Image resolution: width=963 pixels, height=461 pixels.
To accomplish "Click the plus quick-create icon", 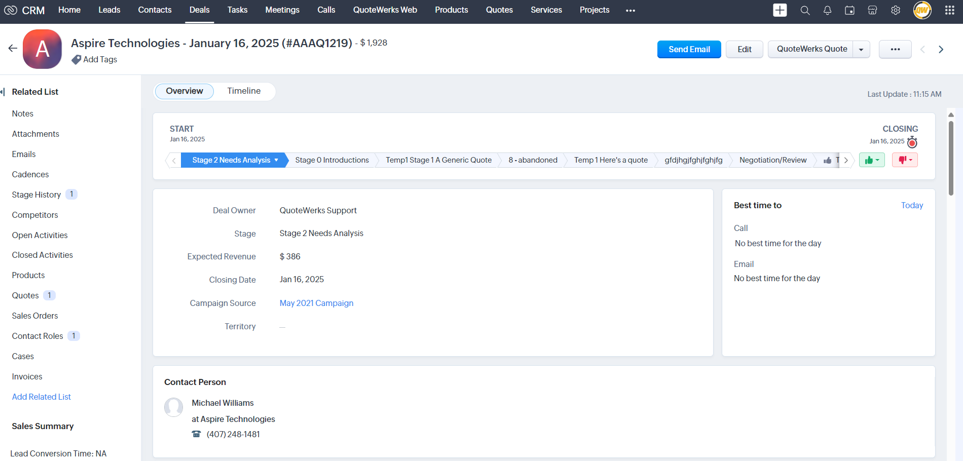I will pyautogui.click(x=780, y=10).
